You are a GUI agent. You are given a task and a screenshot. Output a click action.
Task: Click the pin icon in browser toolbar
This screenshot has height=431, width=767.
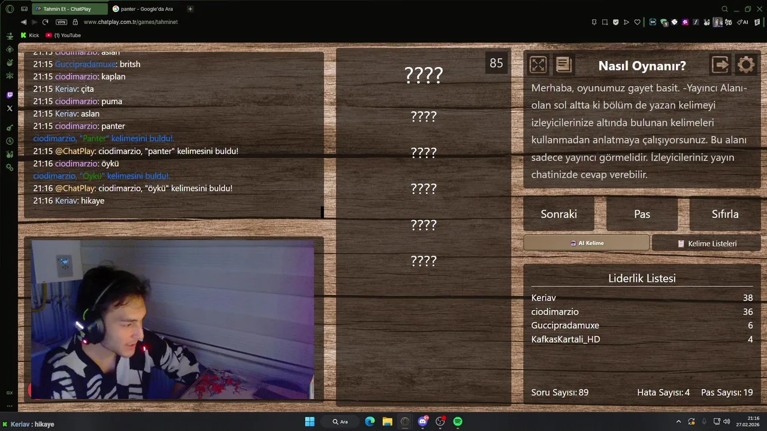[x=594, y=22]
